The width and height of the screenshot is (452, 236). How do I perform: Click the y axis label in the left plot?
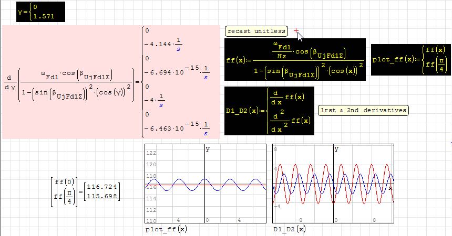(x=208, y=149)
